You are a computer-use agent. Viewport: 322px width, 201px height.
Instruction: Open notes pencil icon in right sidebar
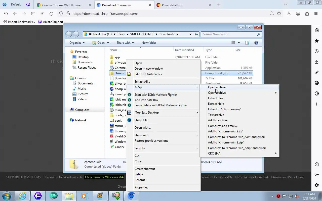pyautogui.click(x=317, y=72)
